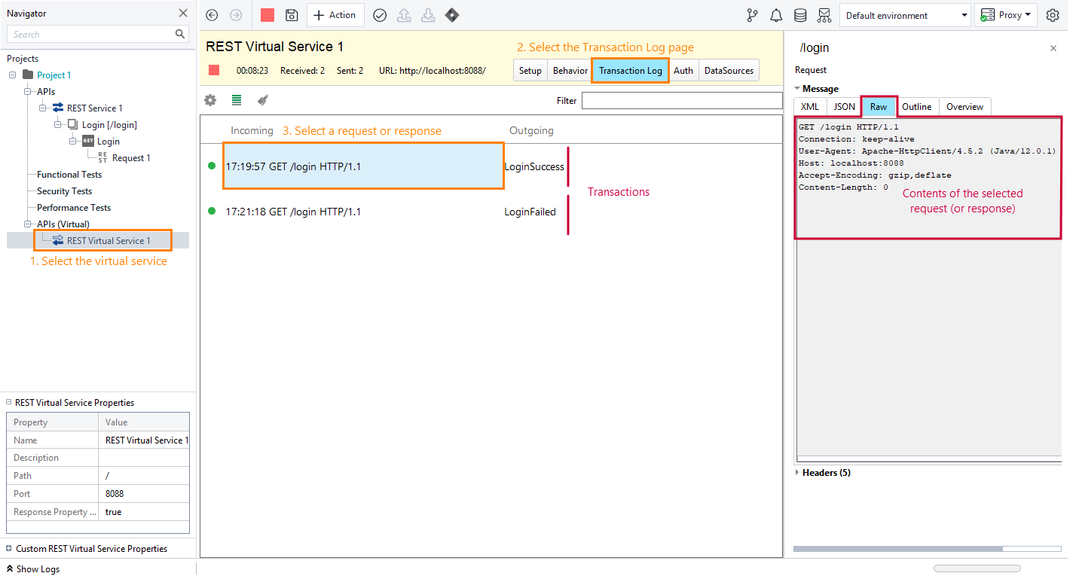Viewport: 1079px width, 576px height.
Task: Open the Proxy dropdown
Action: pyautogui.click(x=1006, y=15)
